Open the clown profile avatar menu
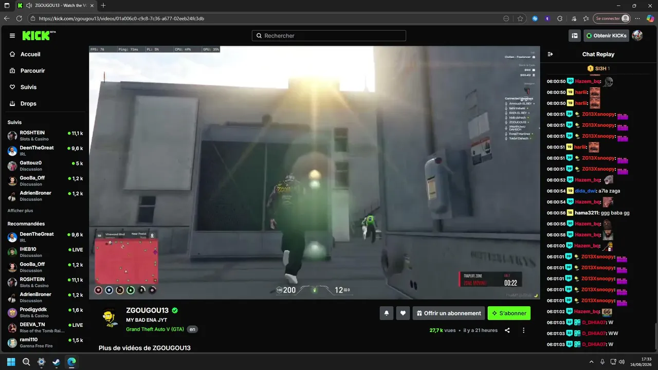Screen dimensions: 658x370 [x=637, y=35]
